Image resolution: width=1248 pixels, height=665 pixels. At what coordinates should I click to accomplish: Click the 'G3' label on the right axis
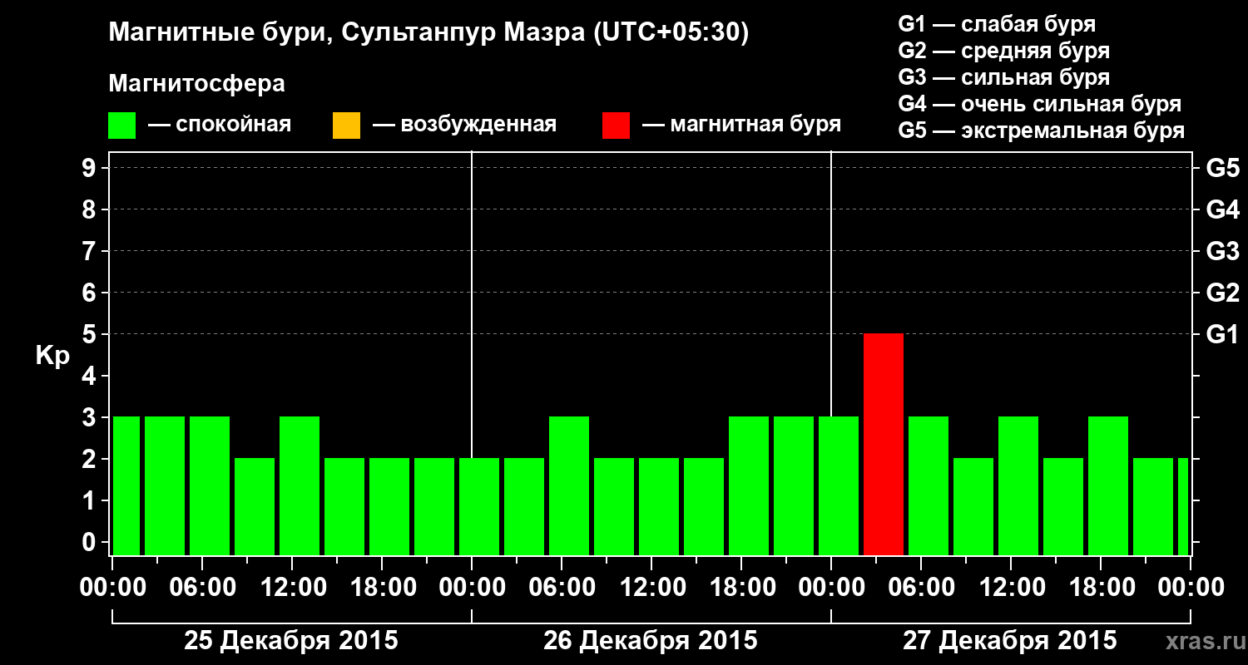1223,251
